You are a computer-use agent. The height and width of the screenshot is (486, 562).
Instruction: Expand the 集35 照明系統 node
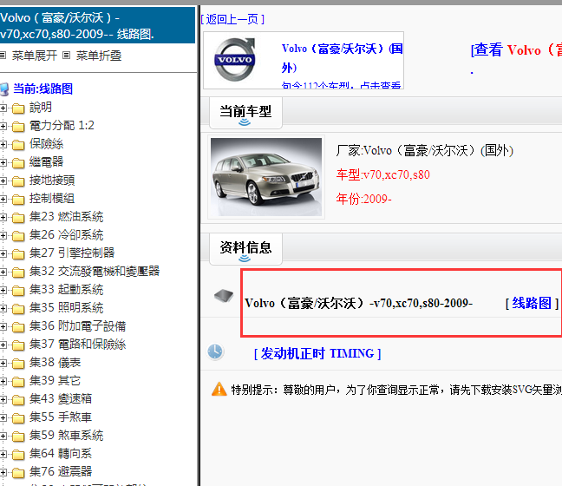pyautogui.click(x=3, y=308)
